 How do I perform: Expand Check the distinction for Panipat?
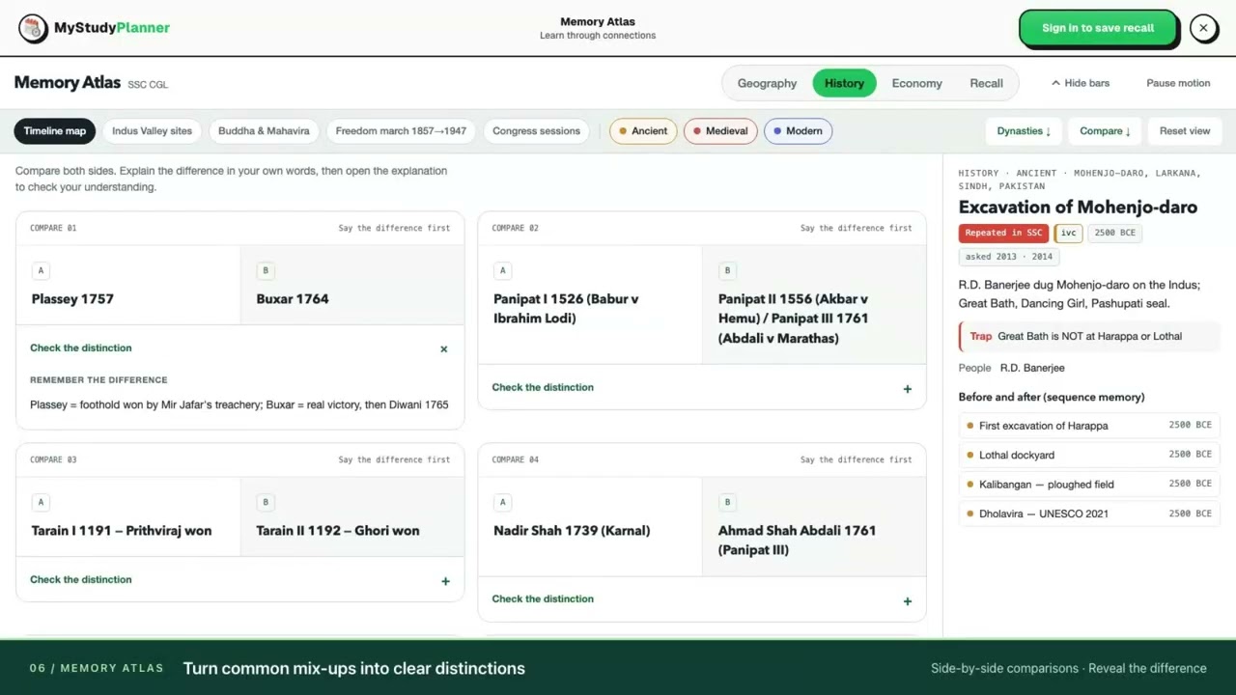coord(702,388)
